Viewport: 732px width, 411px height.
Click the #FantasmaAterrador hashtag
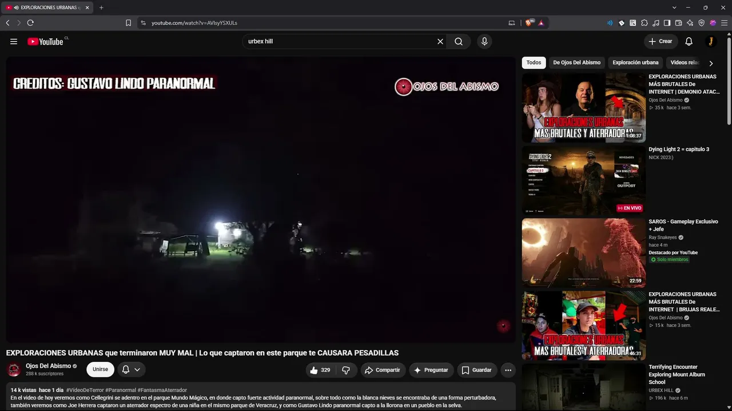tap(162, 390)
